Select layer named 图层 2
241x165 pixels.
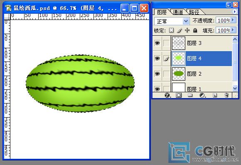194,74
